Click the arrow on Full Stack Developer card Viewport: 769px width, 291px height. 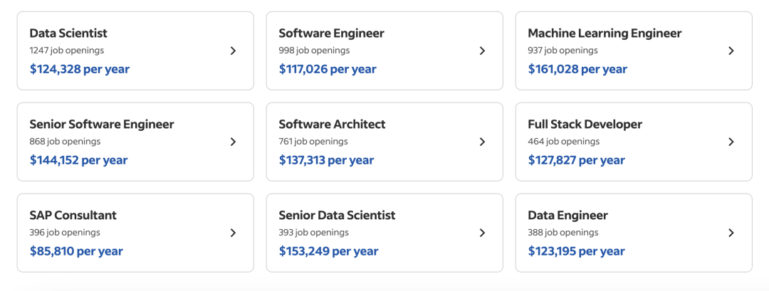point(731,142)
